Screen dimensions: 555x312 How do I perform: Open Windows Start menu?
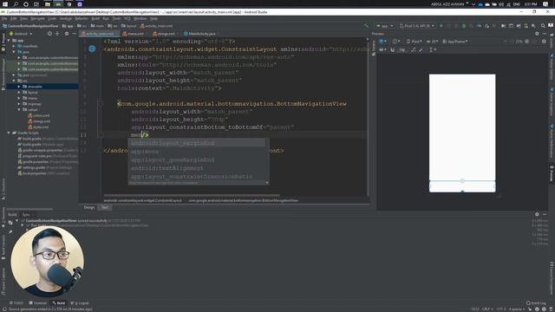5,4
